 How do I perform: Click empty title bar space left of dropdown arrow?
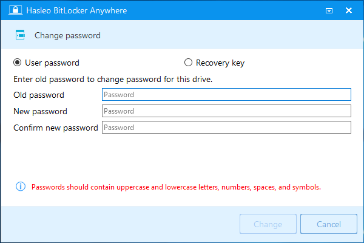click(243, 10)
